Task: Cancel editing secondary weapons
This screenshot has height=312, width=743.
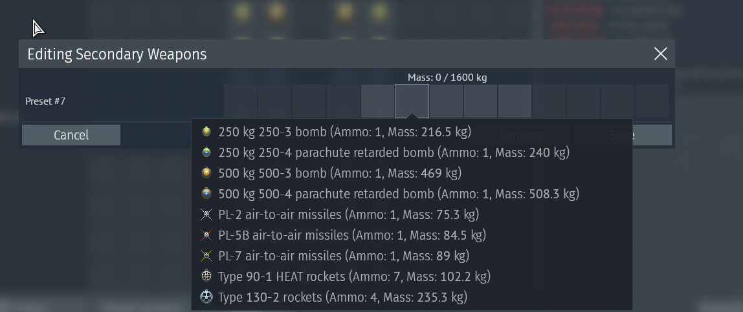Action: tap(71, 135)
